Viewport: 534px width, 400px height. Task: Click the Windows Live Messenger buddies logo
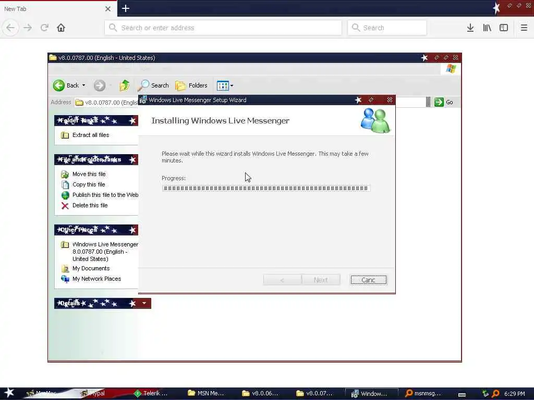click(375, 120)
